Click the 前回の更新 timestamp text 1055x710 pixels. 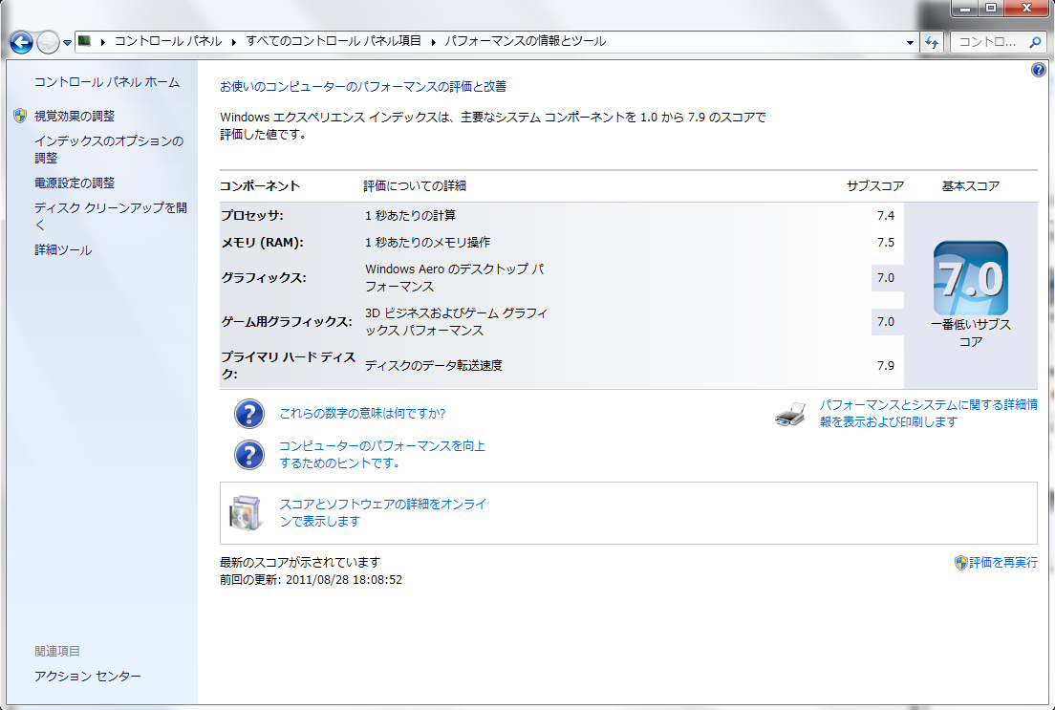(311, 579)
